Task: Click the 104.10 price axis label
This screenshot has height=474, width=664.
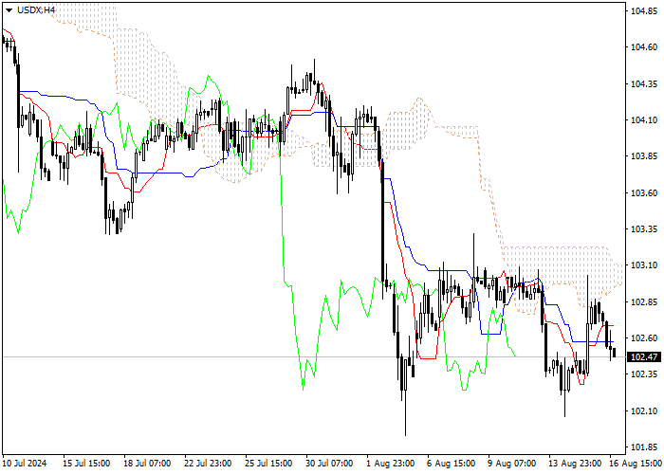Action: [x=644, y=120]
